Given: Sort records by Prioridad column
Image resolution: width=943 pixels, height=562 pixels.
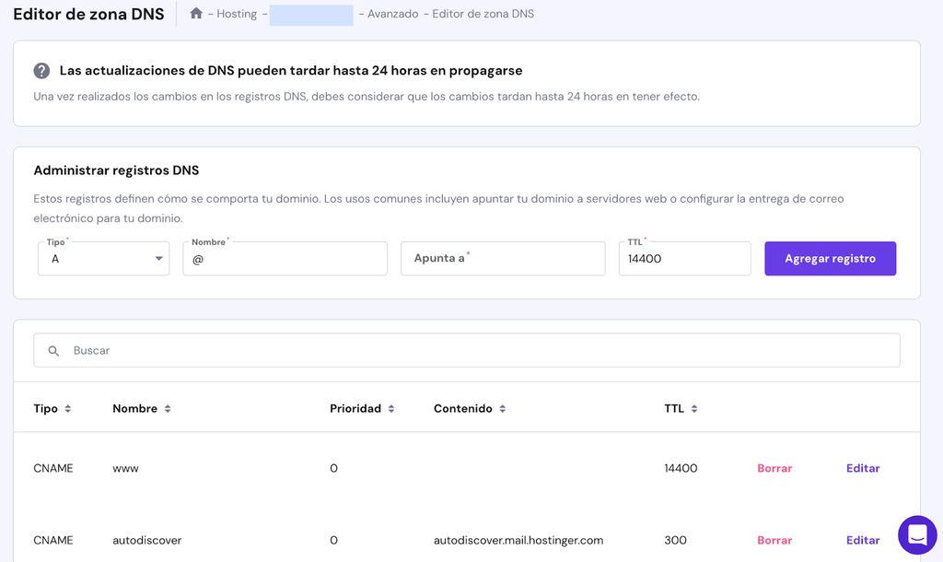Looking at the screenshot, I should (x=390, y=409).
